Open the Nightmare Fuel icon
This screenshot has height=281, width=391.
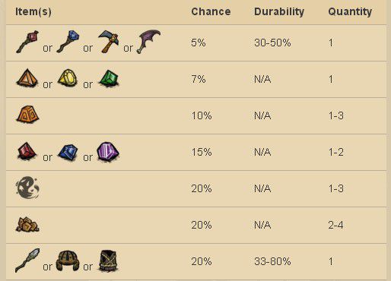[x=27, y=188]
